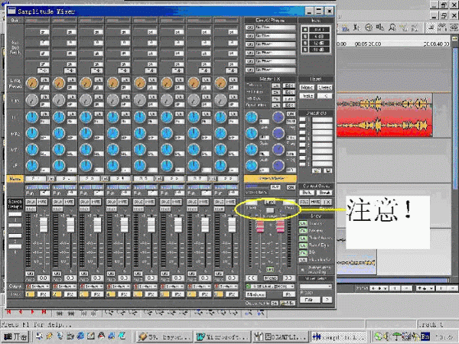This screenshot has height=344, width=459.
Task: Adjust the HI EQ blue knob on channel 1
Action: 32,117
